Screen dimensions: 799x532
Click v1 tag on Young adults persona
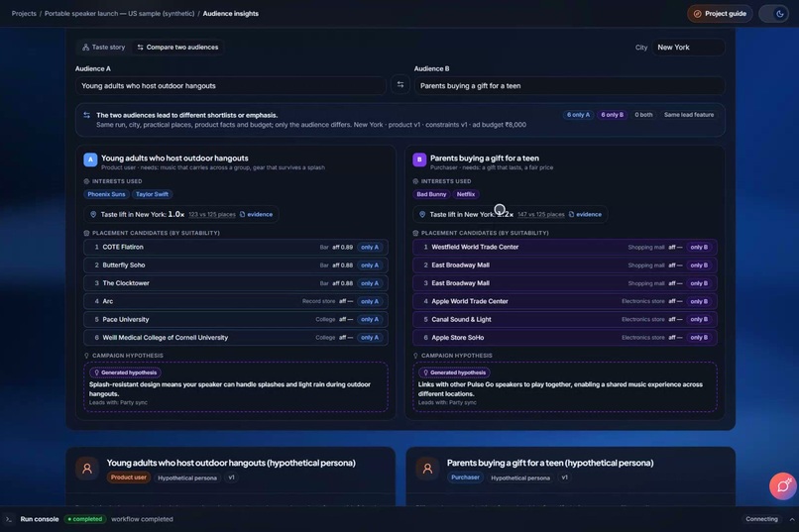231,478
